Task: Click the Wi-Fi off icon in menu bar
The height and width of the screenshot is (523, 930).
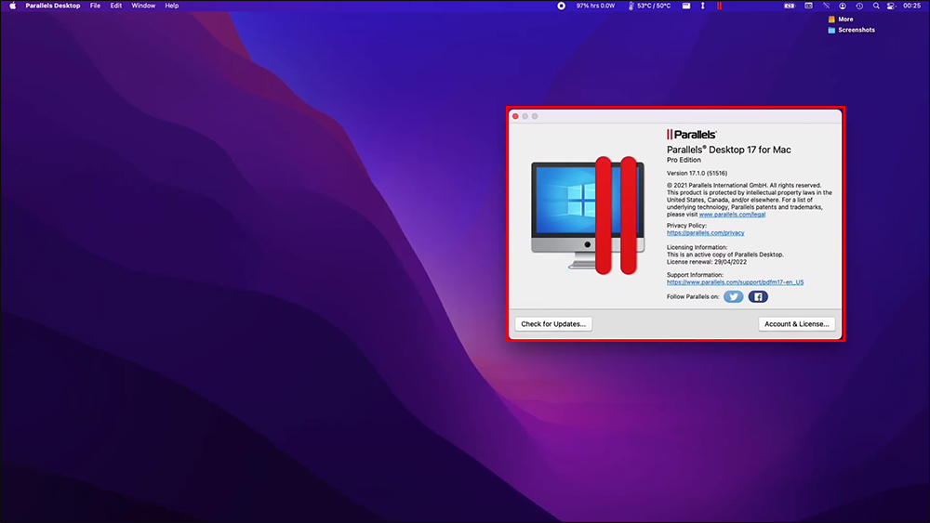Action: [x=826, y=6]
